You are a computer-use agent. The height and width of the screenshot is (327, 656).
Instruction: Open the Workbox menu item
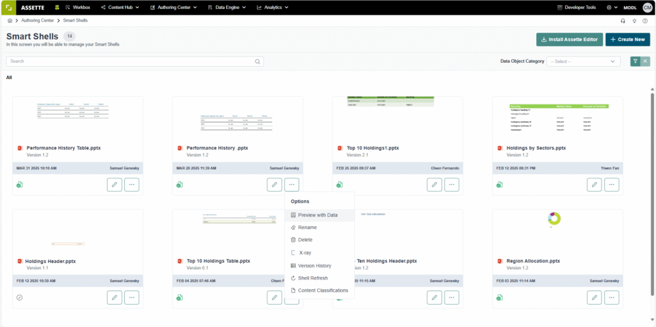78,7
